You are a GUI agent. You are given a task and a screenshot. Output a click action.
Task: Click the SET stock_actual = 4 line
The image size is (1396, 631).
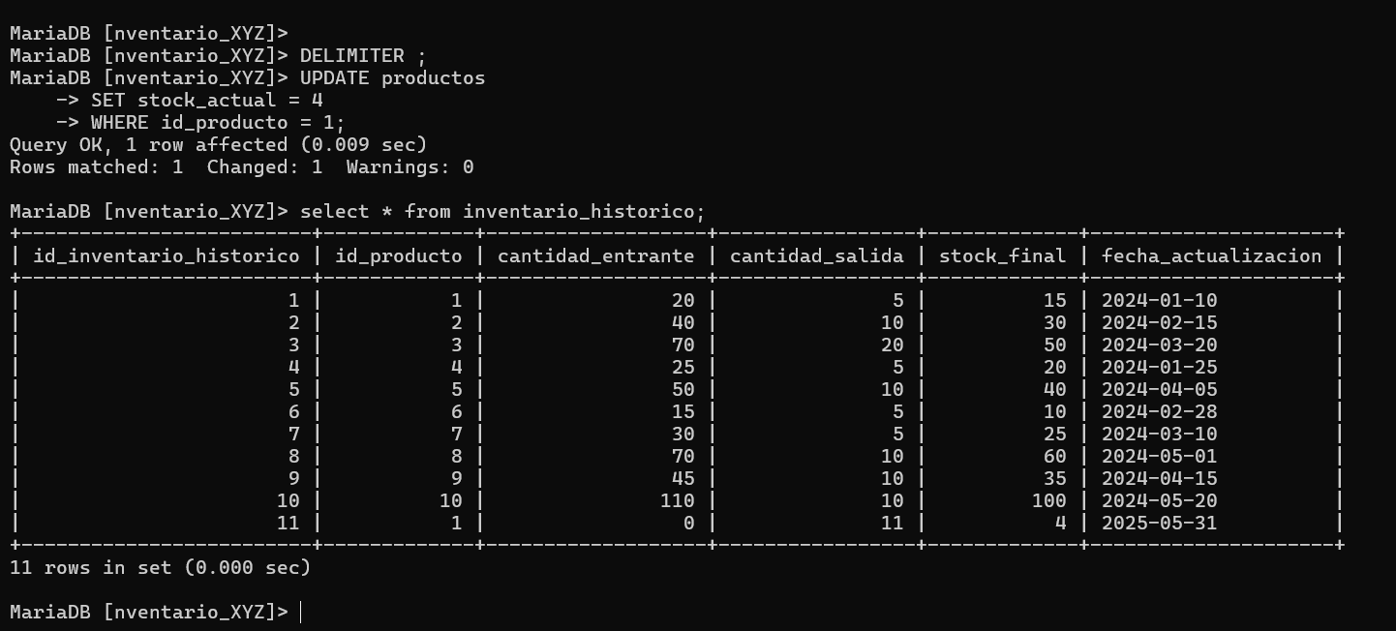[207, 101]
